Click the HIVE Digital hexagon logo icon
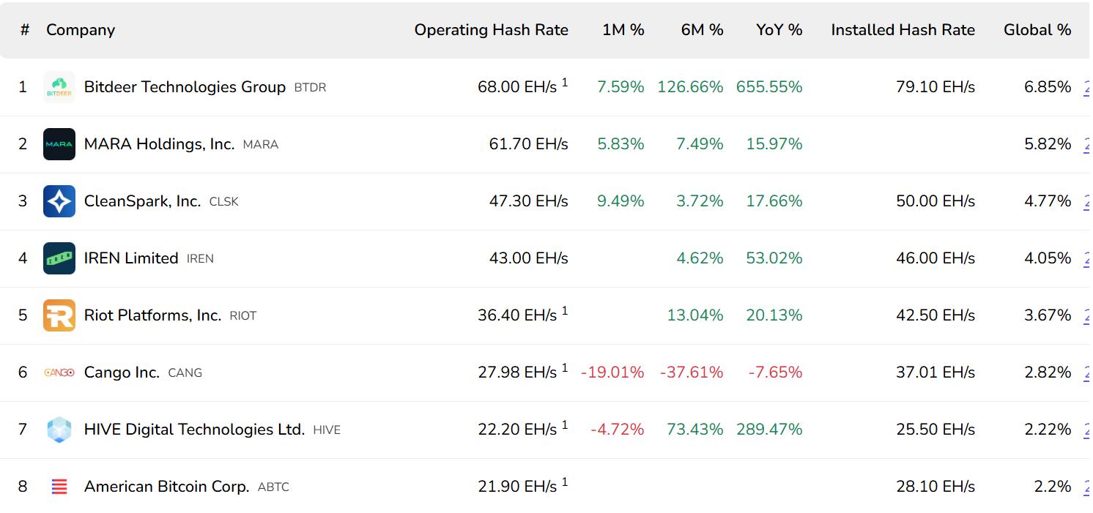1093x513 pixels. click(x=59, y=430)
